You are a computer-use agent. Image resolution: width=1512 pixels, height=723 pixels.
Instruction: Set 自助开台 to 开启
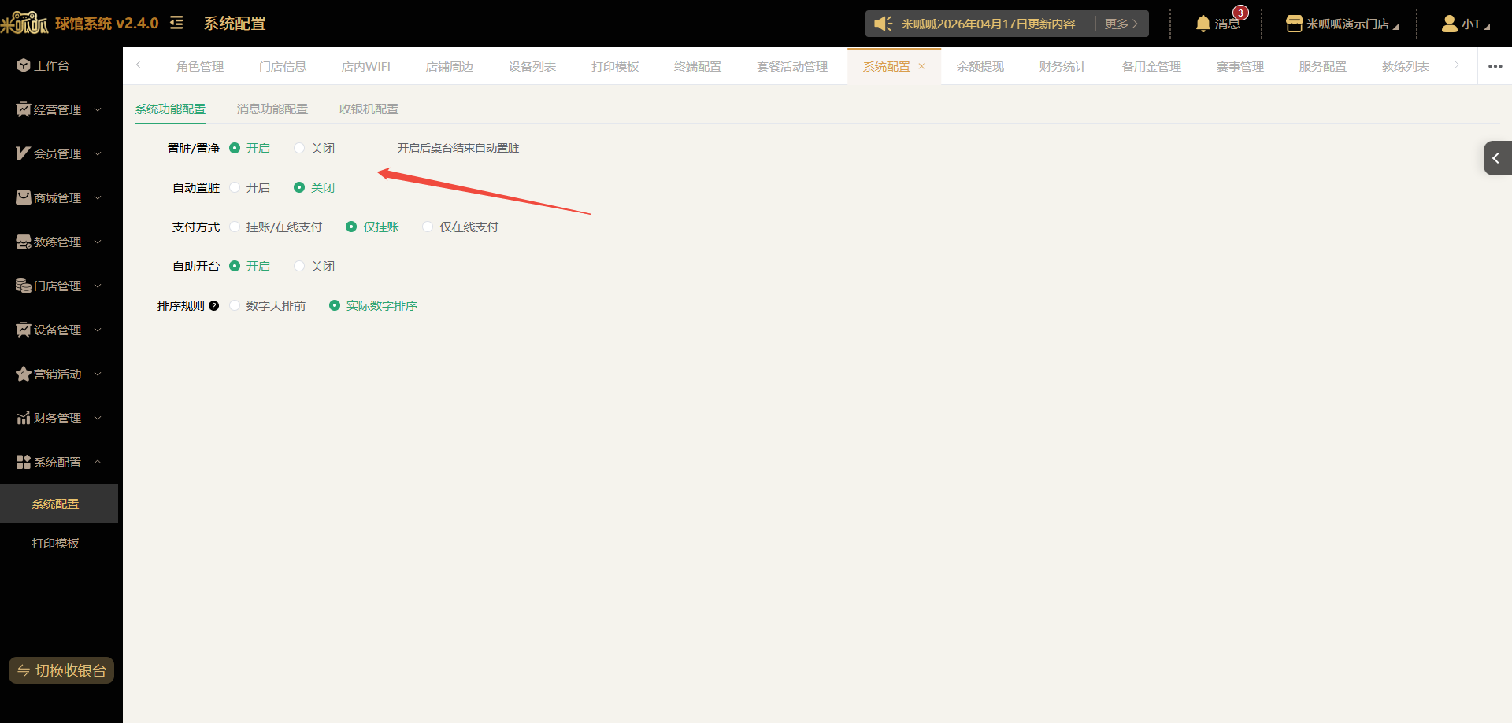(235, 266)
